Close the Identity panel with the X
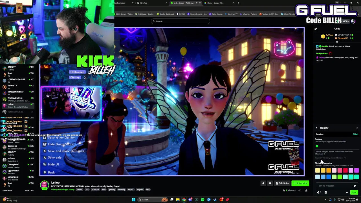Viewport: 361px width, 203px height. pyautogui.click(x=357, y=128)
